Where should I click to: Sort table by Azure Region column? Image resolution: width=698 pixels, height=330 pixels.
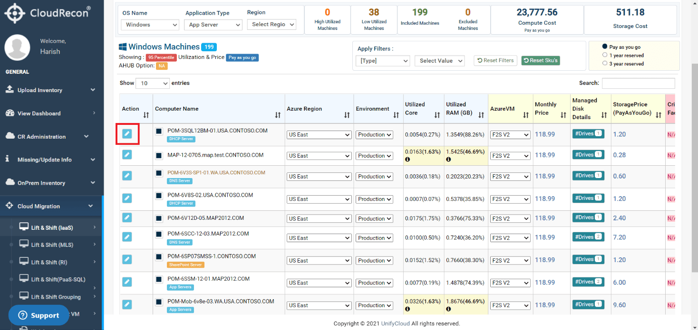[x=347, y=115]
